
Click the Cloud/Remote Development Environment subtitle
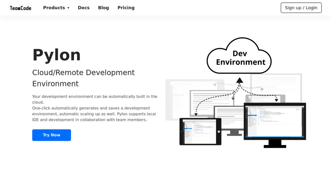[x=84, y=78]
